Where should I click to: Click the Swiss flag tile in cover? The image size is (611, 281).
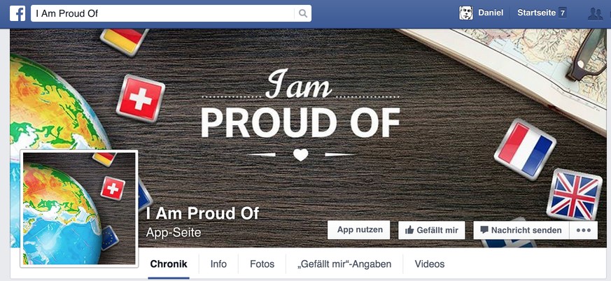pyautogui.click(x=141, y=99)
